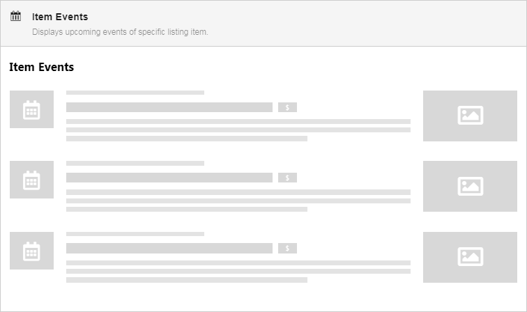Click the third event's calendar icon

coord(31,251)
